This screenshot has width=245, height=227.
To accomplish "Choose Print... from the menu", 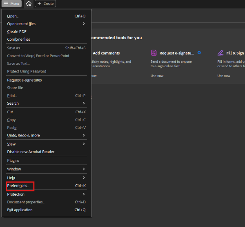I will point(46,96).
